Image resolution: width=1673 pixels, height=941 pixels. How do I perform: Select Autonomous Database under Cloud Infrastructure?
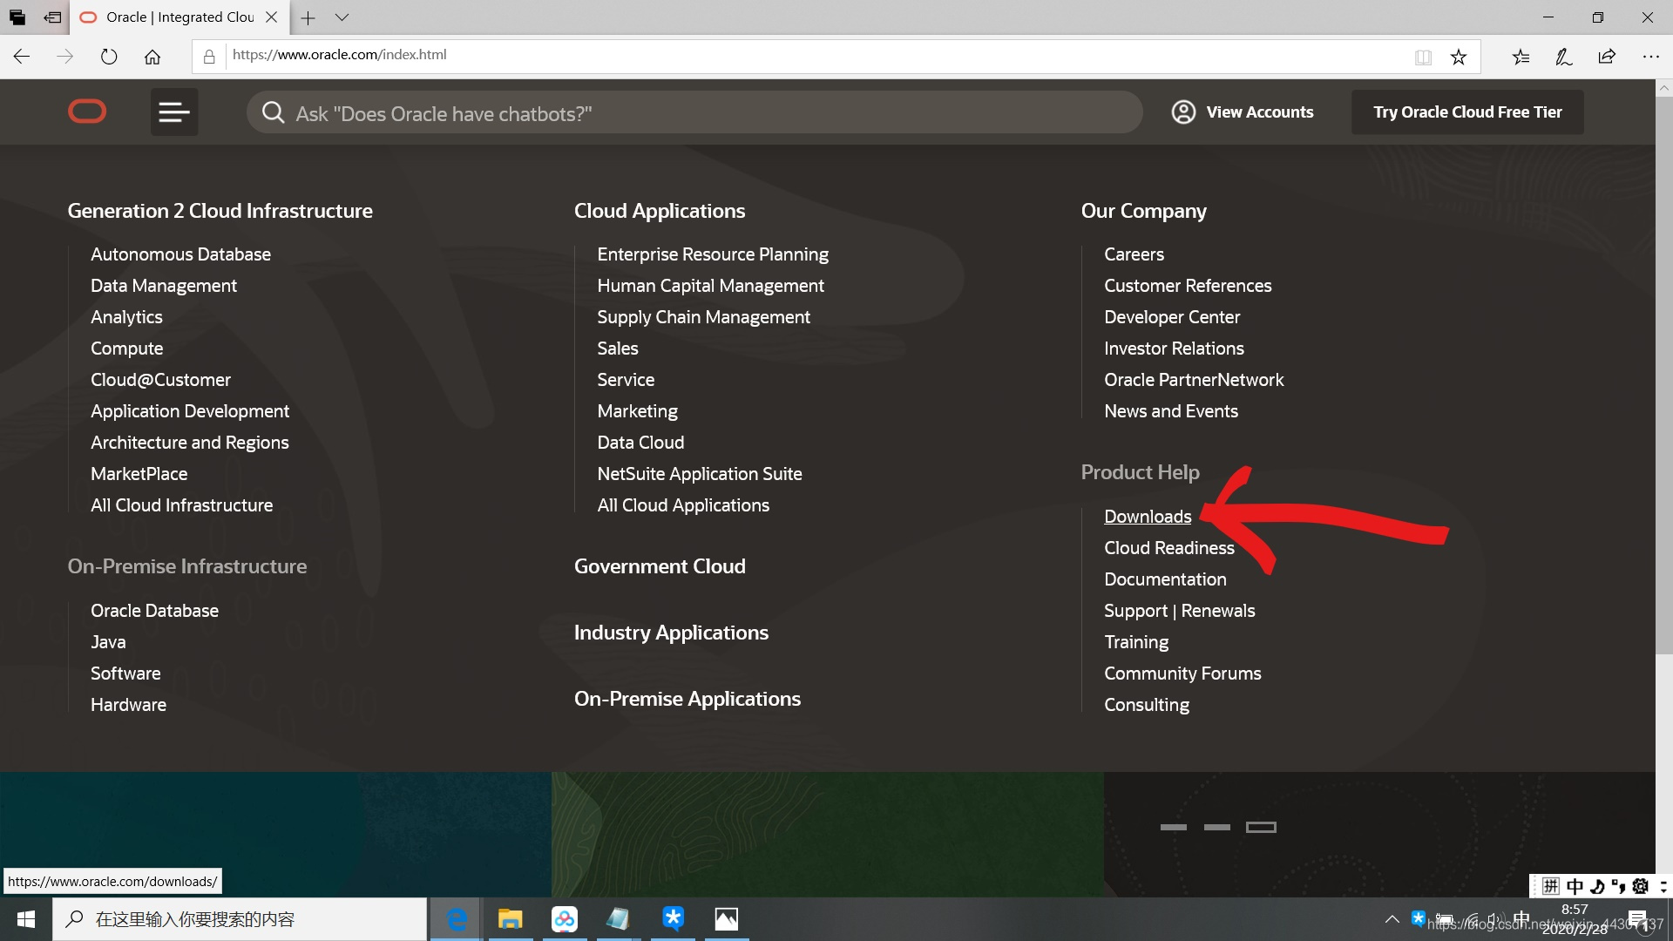click(180, 253)
